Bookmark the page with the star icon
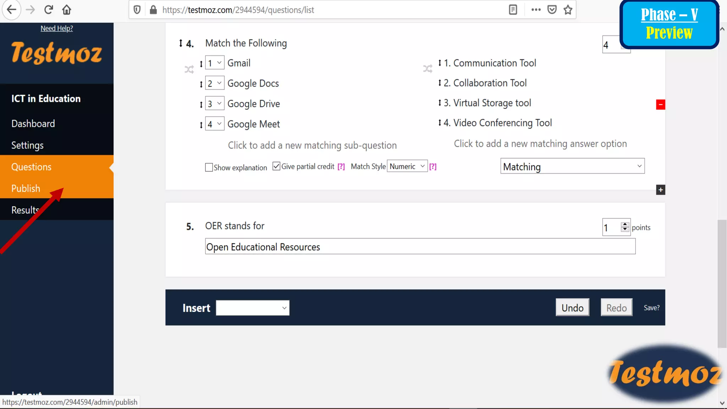 (568, 10)
